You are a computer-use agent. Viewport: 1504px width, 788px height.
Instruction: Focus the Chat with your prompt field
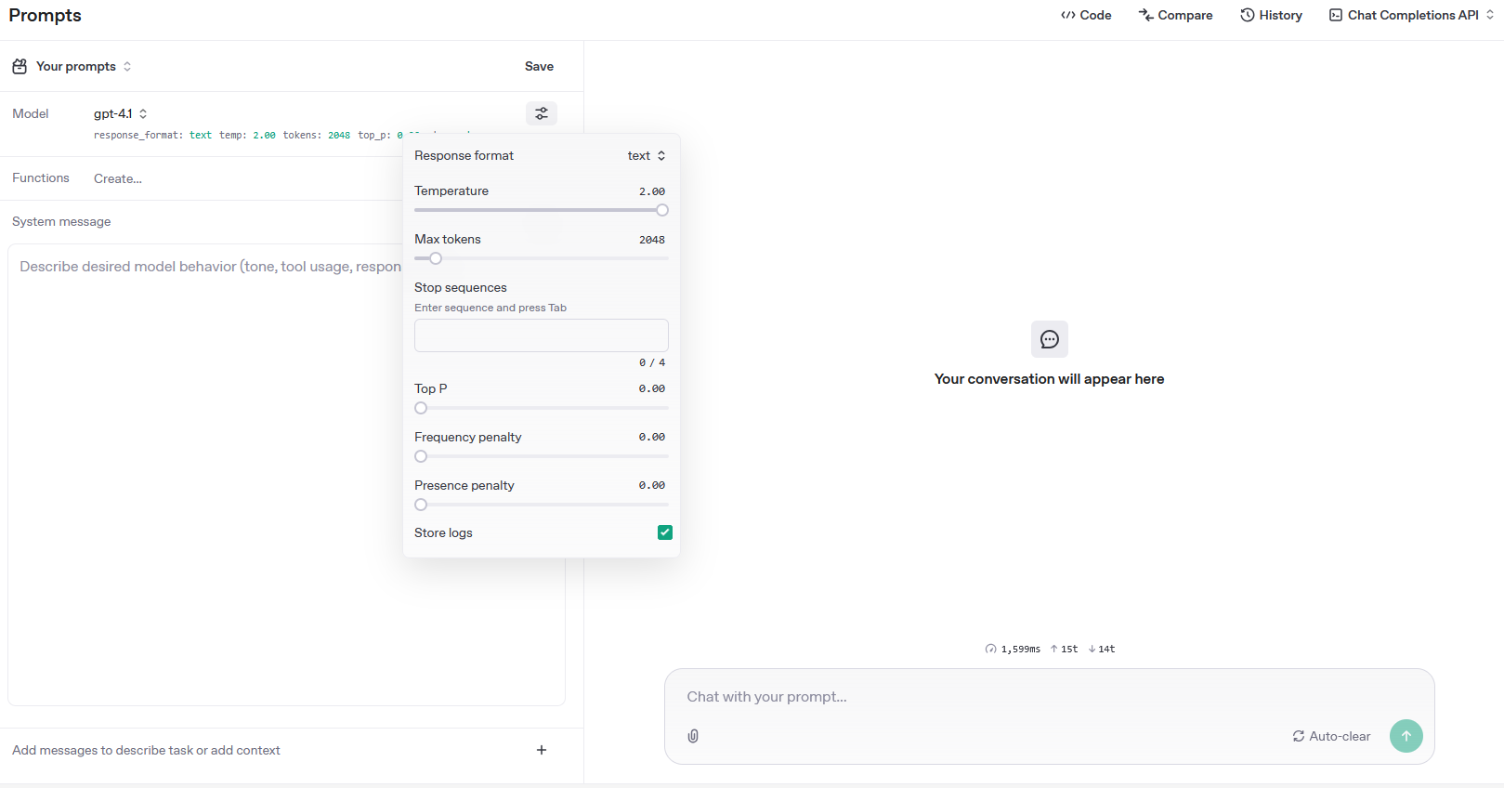pos(1049,697)
